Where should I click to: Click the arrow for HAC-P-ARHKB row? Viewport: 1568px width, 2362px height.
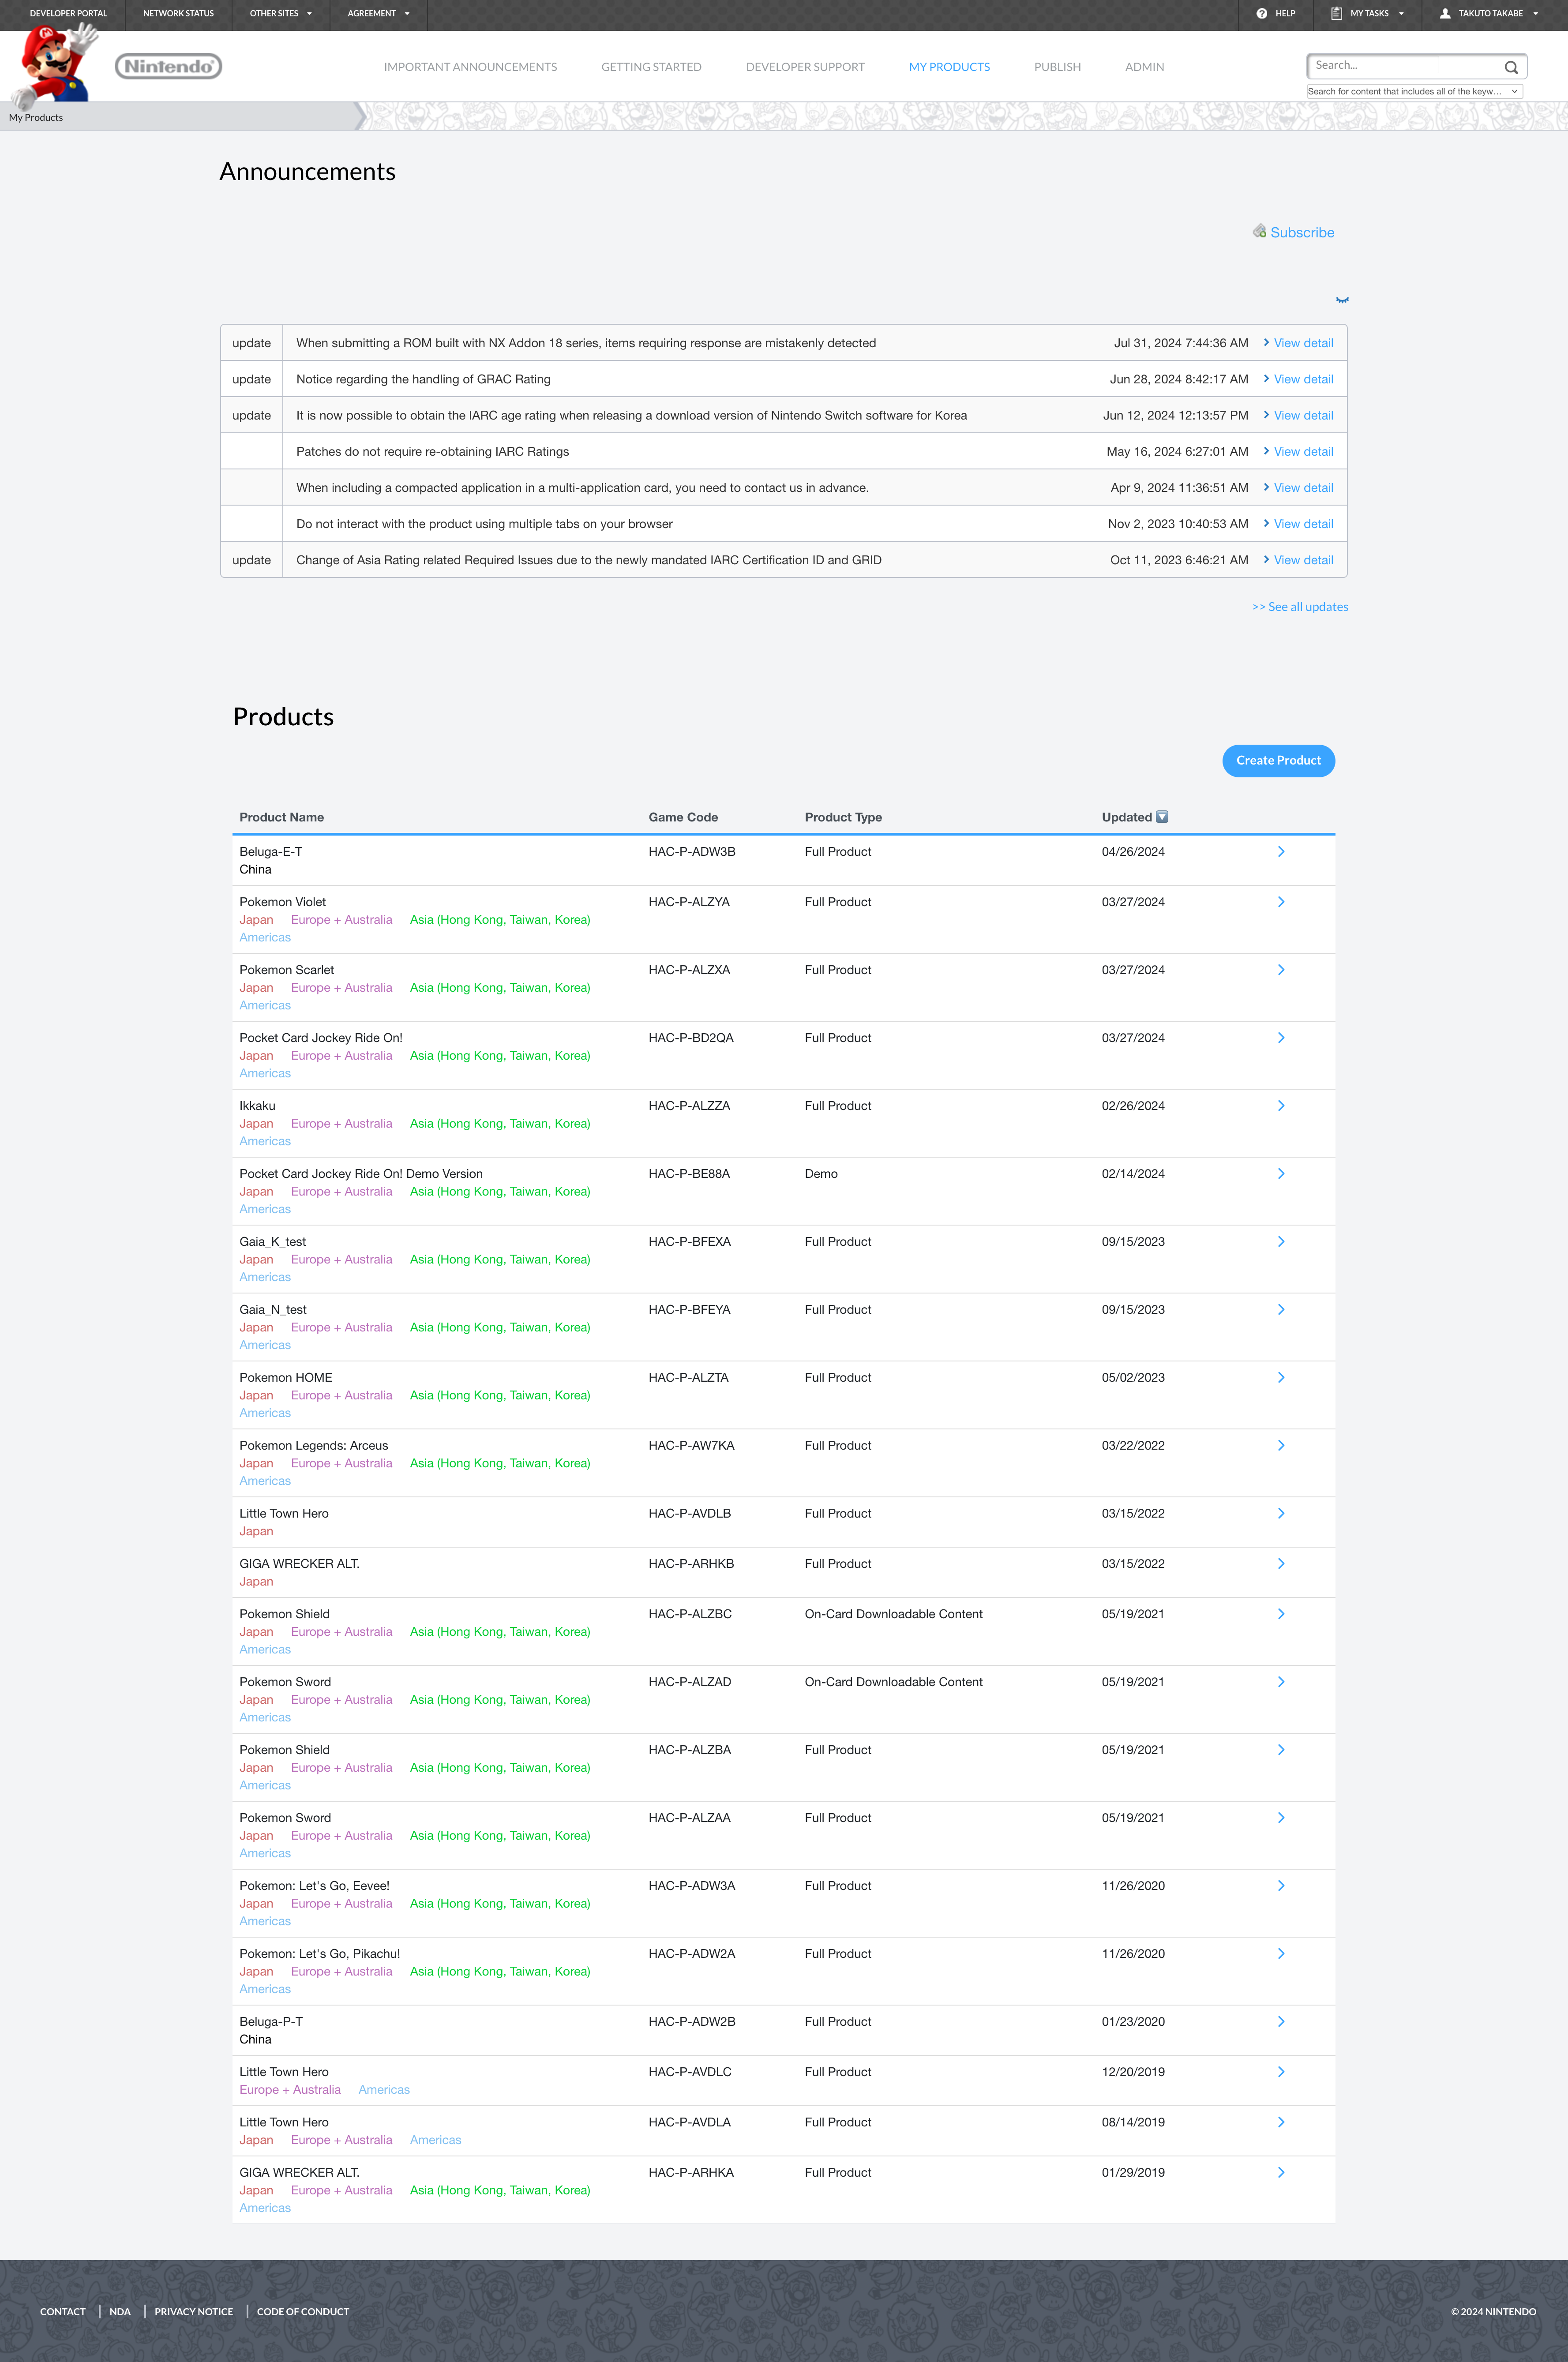tap(1281, 1564)
